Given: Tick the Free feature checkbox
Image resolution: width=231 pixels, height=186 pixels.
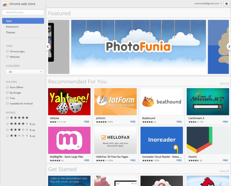Looking at the screenshot, I should (7, 98).
